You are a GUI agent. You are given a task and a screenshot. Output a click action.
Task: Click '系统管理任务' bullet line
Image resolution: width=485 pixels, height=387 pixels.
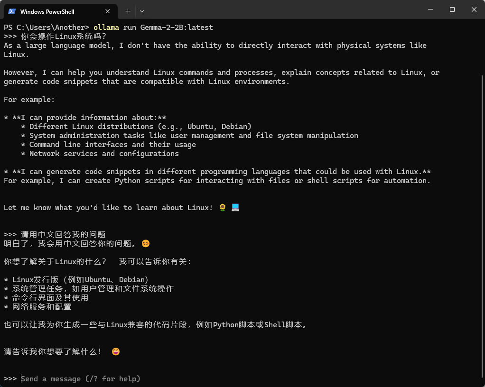[89, 289]
